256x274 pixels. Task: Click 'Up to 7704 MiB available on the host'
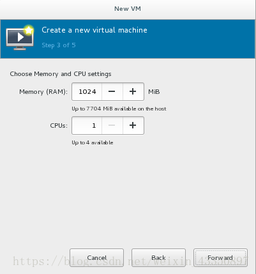pos(119,109)
